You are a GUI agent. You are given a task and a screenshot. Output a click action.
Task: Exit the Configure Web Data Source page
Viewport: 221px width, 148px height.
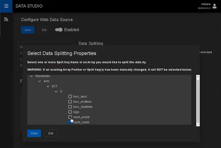(x=44, y=30)
